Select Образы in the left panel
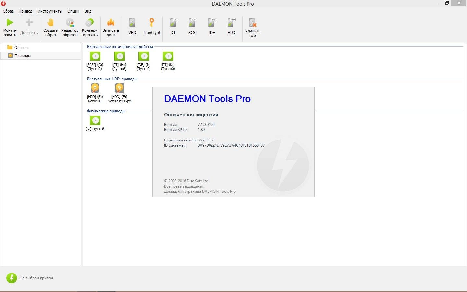This screenshot has height=292, width=467. [x=41, y=47]
